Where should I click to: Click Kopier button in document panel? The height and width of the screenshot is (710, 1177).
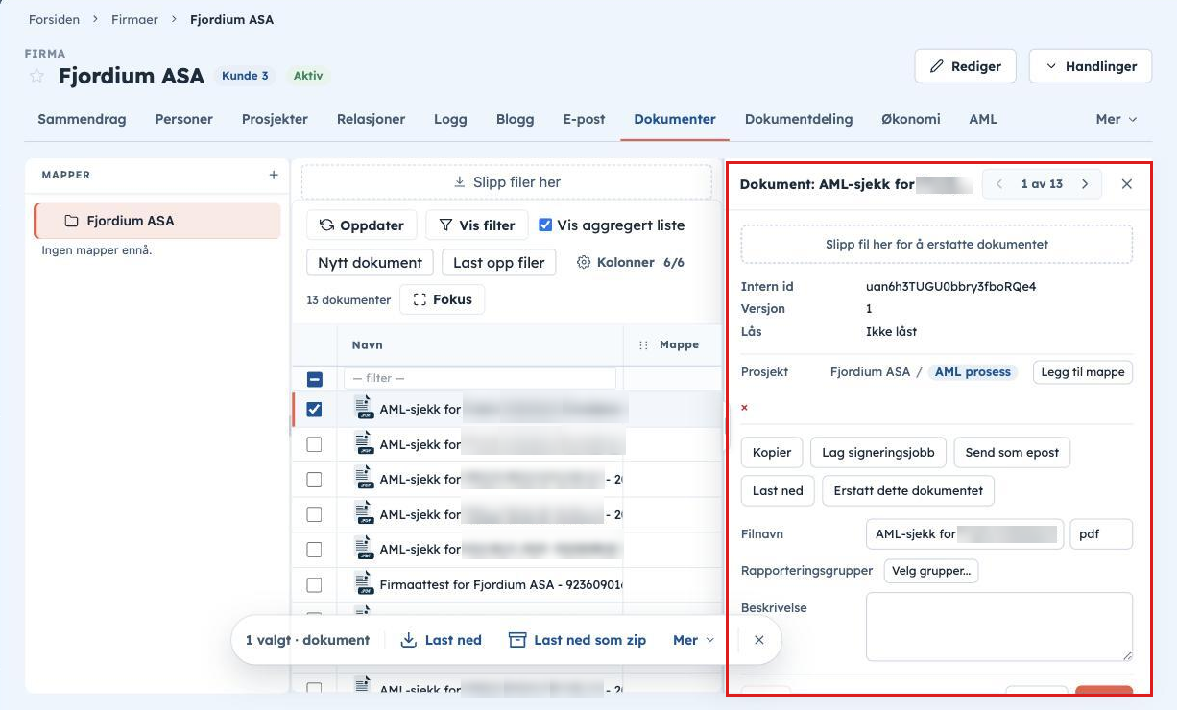click(x=772, y=452)
